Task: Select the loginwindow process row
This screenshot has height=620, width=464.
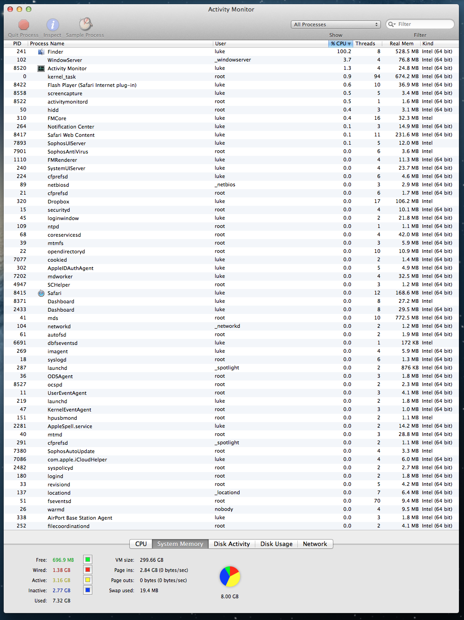Action: (232, 218)
